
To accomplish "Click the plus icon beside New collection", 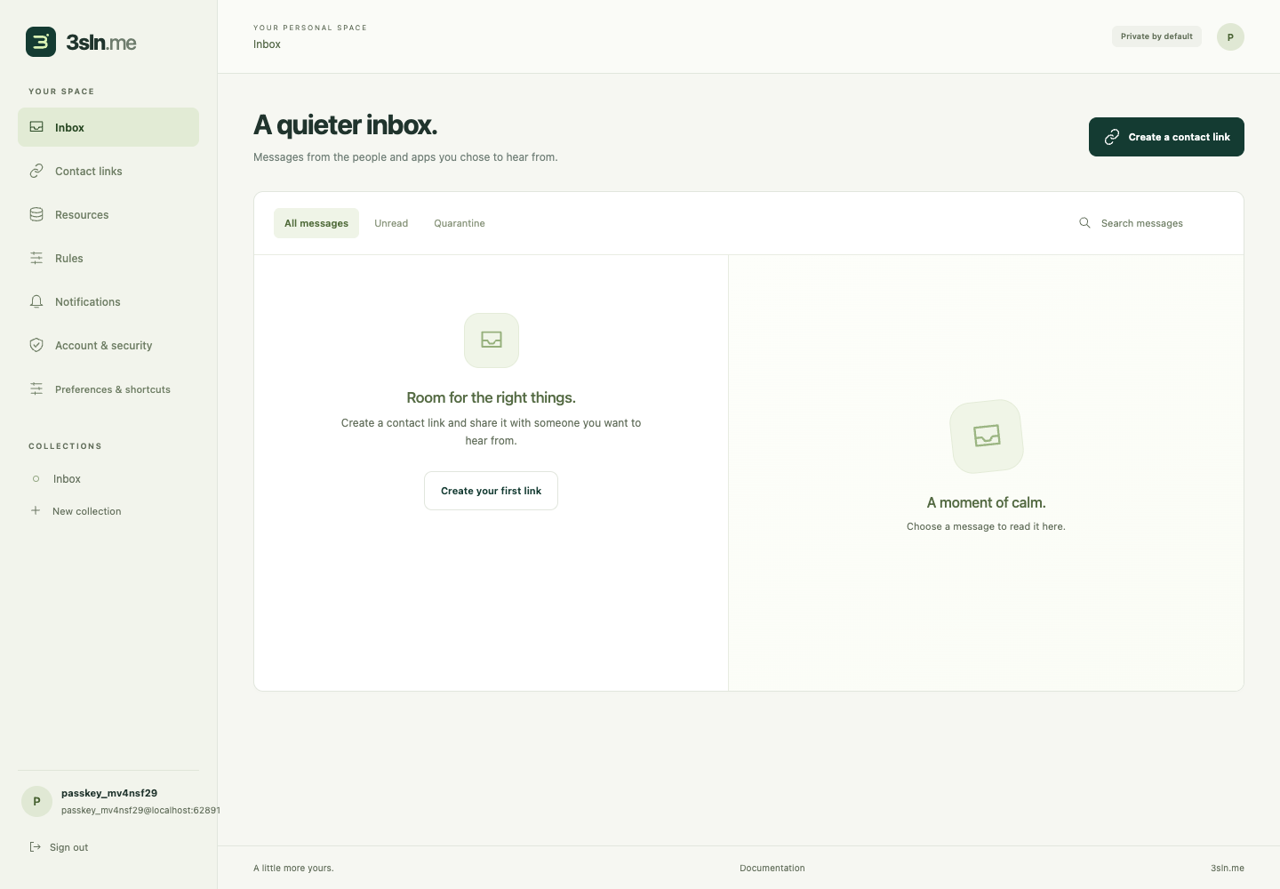I will (36, 510).
